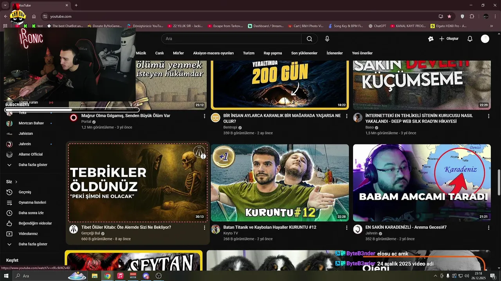Click the BABAM AMCAMI TARADI thumbnail

[422, 183]
